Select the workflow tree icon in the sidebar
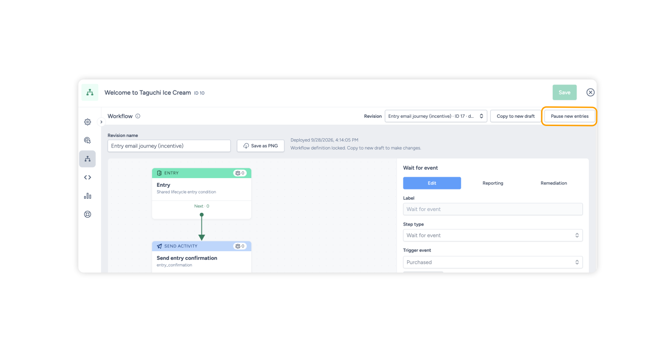This screenshot has width=672, height=352. coord(87,159)
